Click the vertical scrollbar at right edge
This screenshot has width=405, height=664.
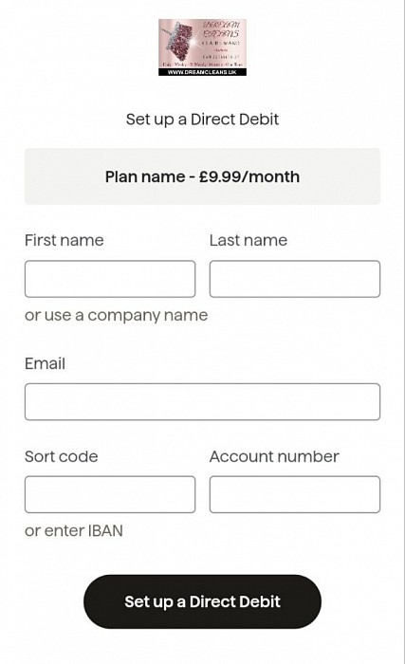click(x=403, y=332)
